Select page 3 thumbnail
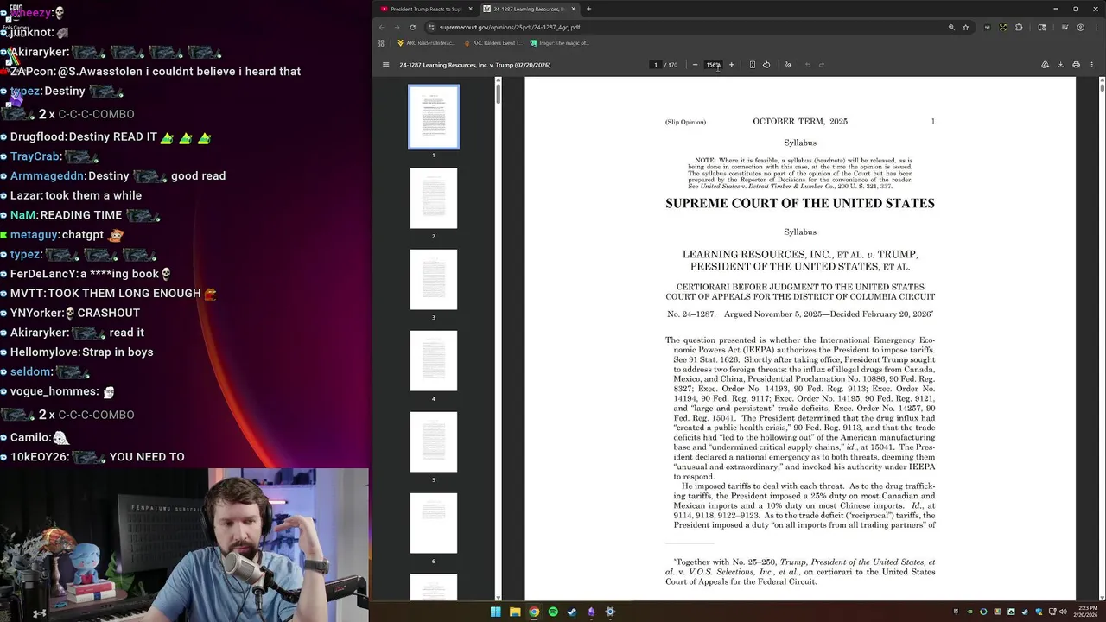 (x=434, y=280)
